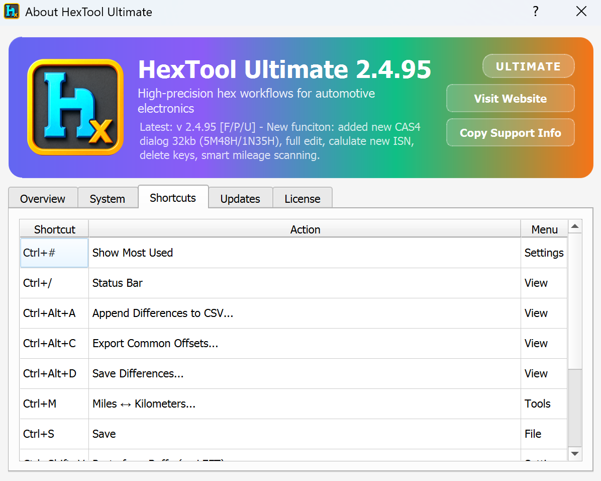
Task: Switch to the System tab
Action: 108,198
